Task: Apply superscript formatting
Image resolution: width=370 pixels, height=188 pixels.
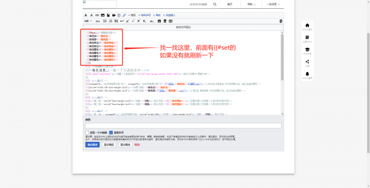Action: 139,21
